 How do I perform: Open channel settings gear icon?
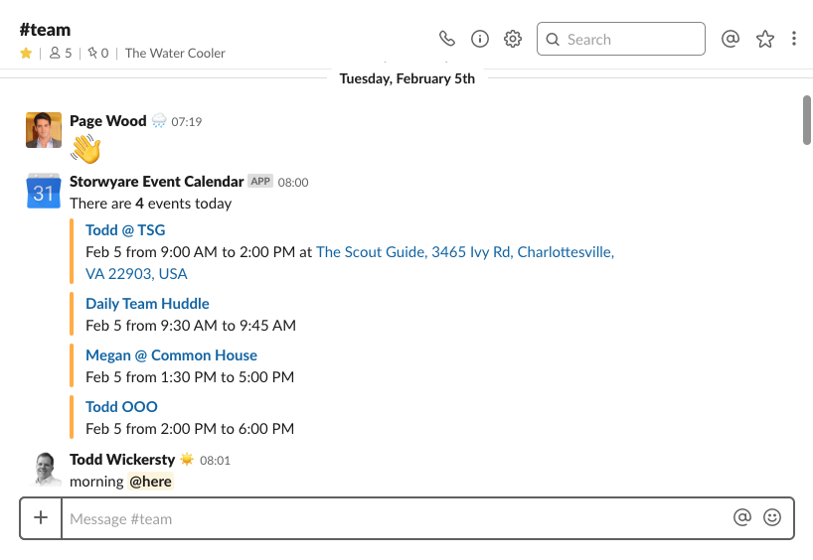513,39
